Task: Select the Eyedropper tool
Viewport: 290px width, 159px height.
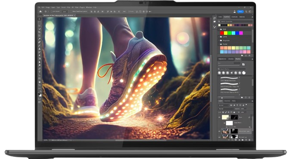Action: (x=40, y=39)
